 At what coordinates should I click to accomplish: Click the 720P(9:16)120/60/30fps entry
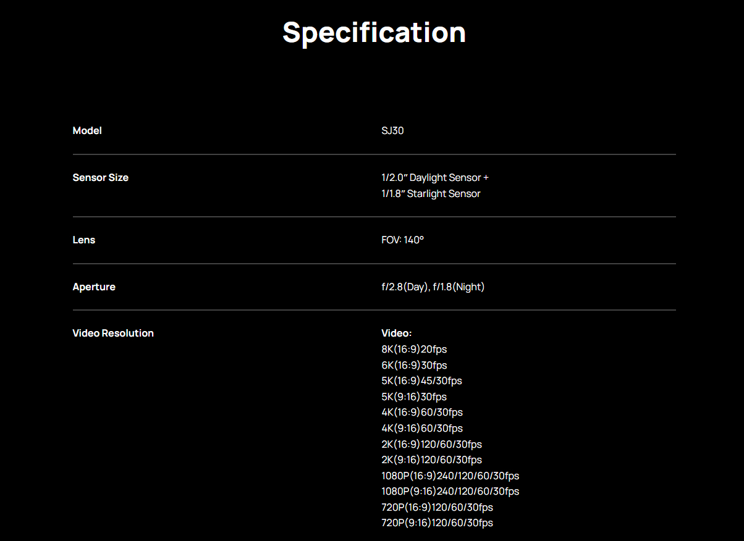[437, 523]
